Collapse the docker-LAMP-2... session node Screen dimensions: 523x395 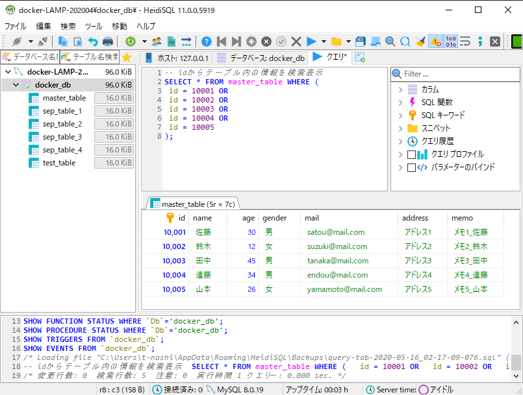8,71
